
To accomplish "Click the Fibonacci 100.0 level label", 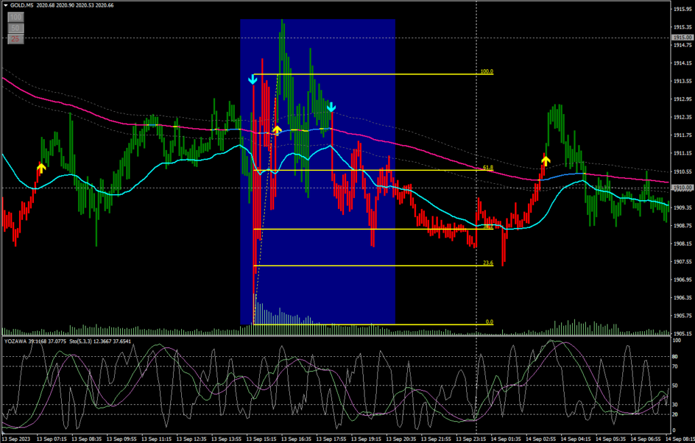I will (x=486, y=71).
